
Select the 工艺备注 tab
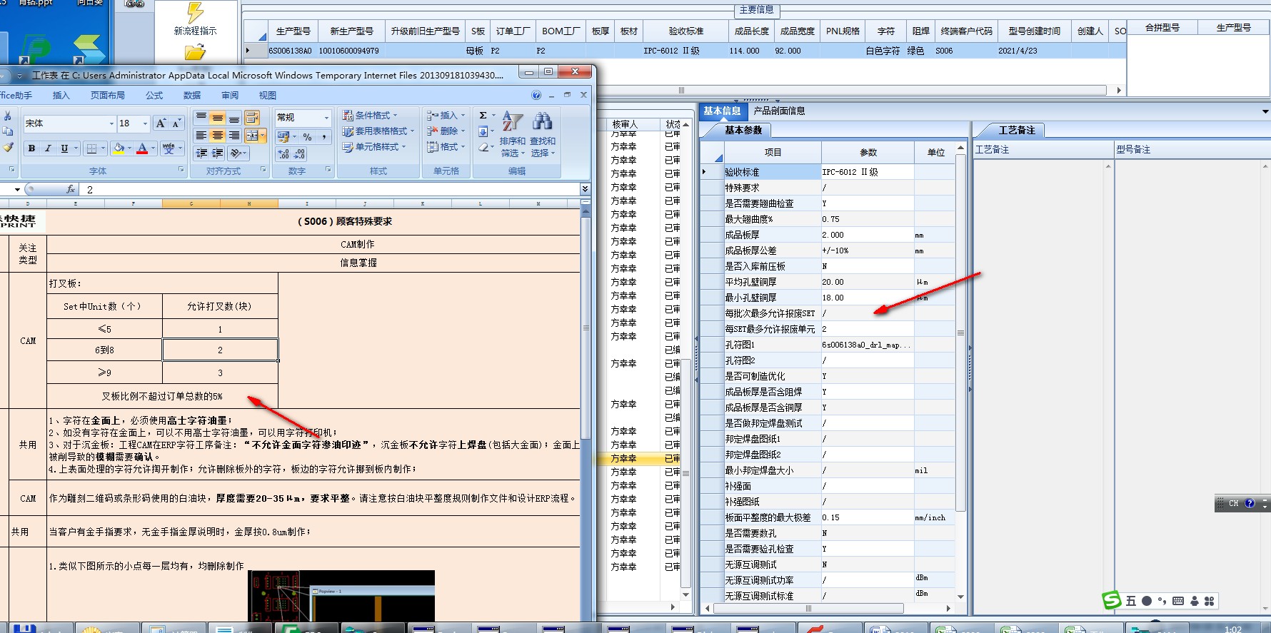(1017, 130)
